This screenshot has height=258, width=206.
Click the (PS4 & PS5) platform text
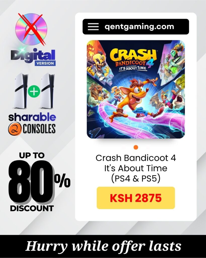coord(136,179)
